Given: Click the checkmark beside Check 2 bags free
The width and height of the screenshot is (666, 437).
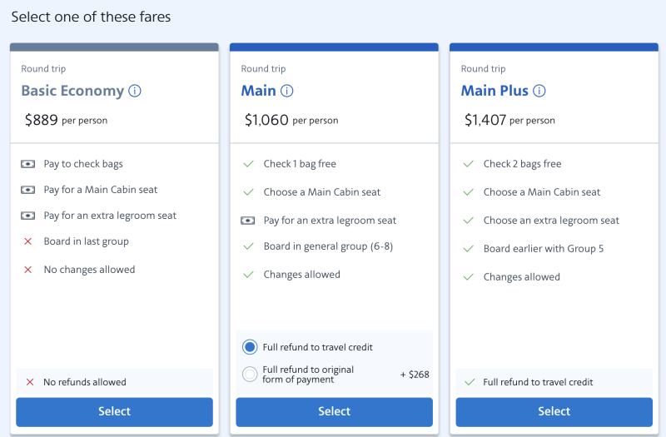Looking at the screenshot, I should (468, 164).
